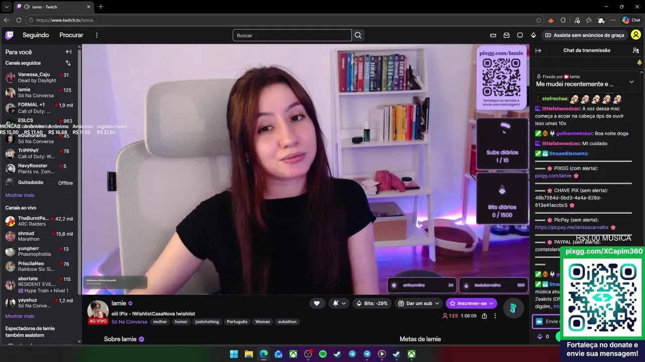
Task: Select the justchatting tag
Action: [x=207, y=322]
